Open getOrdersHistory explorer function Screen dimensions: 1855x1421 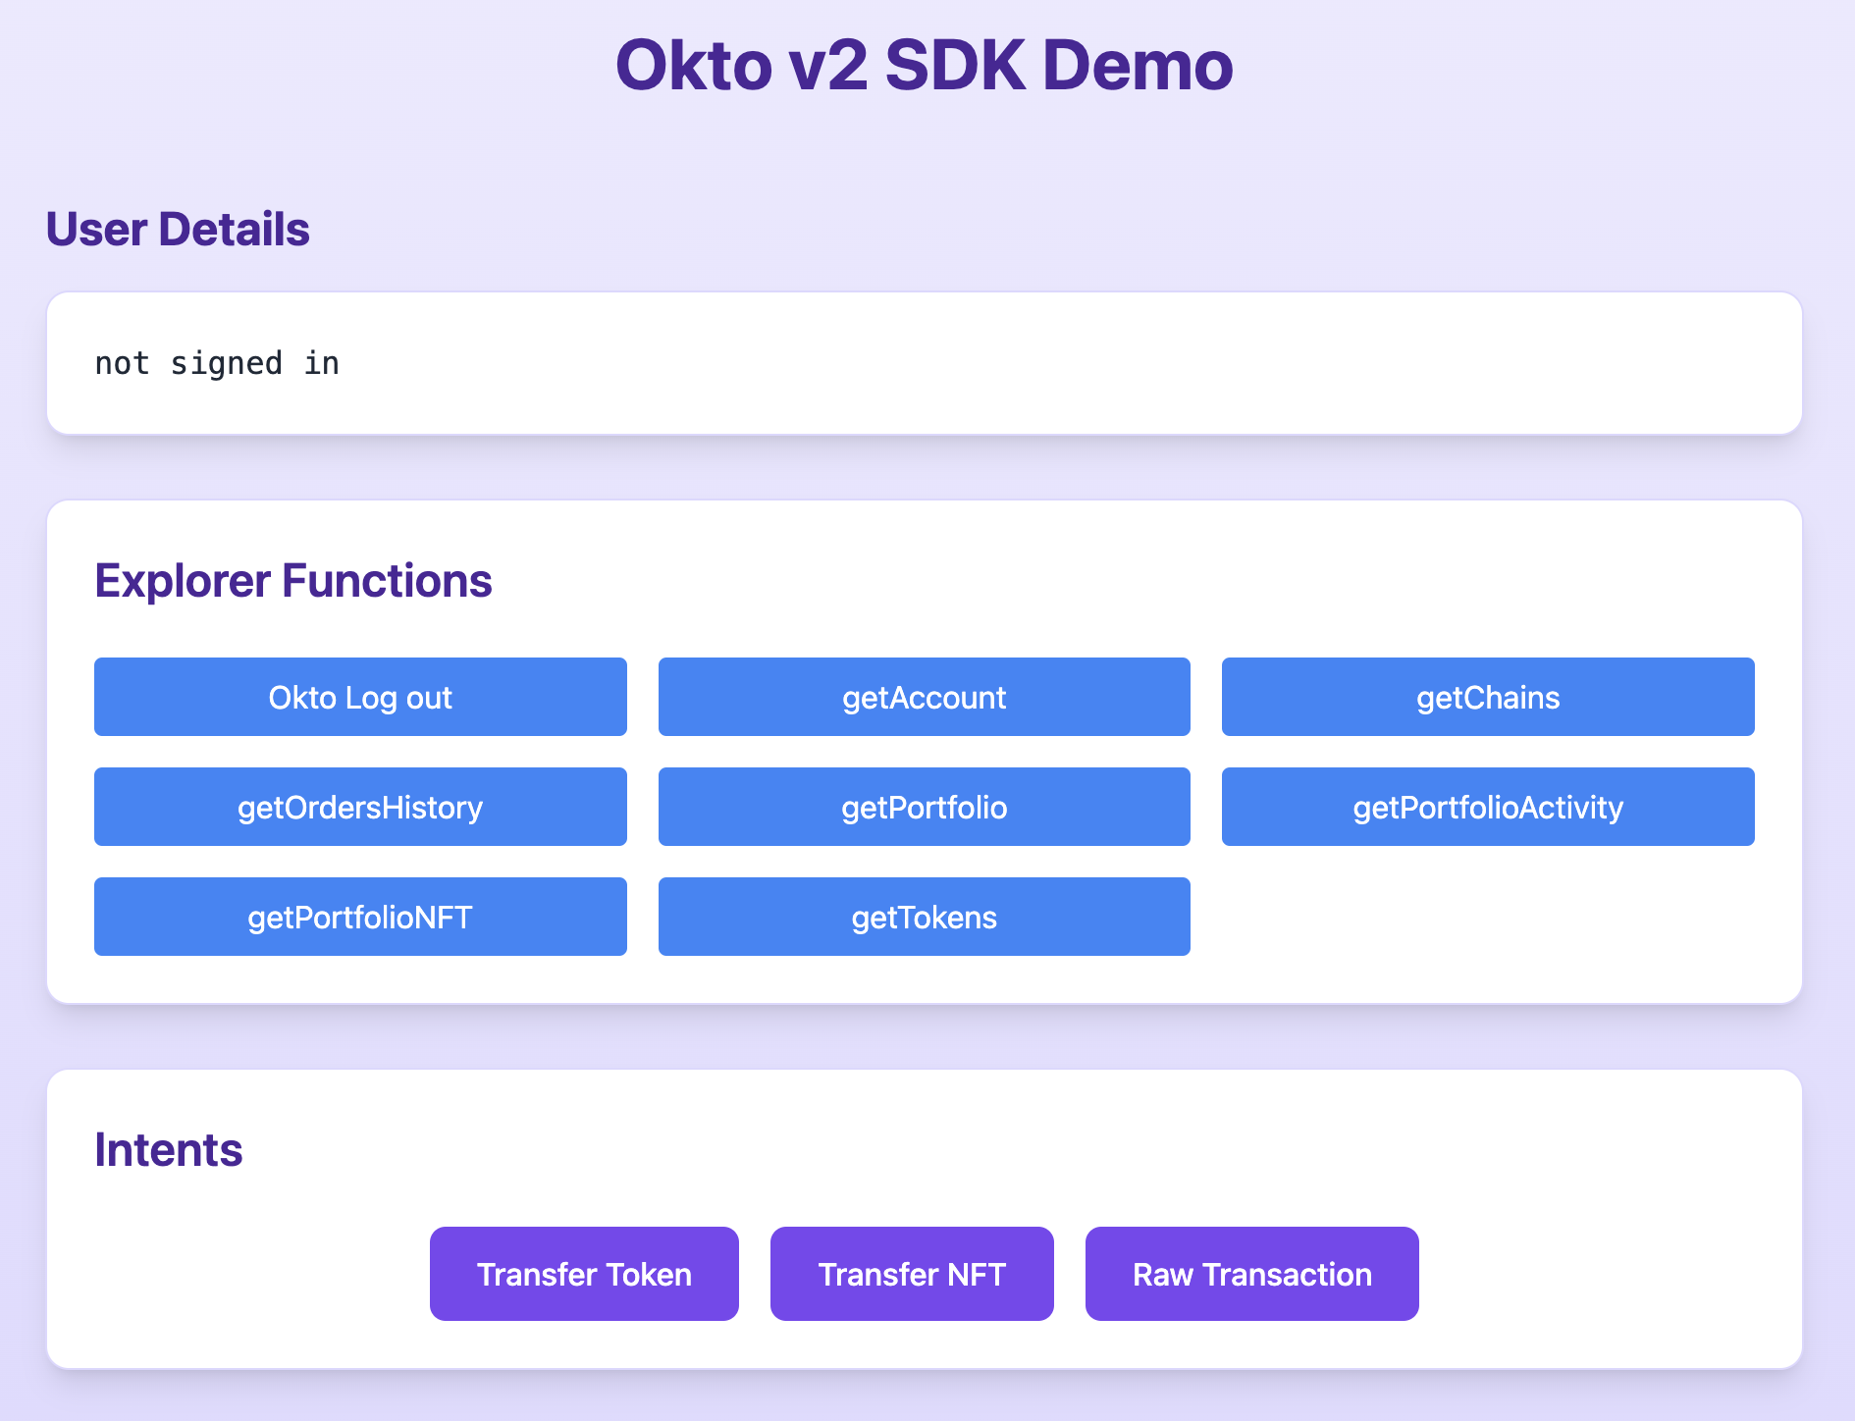tap(360, 807)
